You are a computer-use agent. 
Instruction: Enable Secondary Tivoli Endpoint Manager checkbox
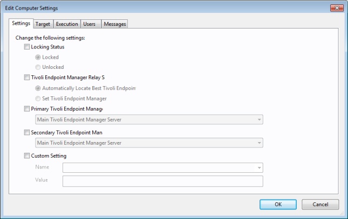tap(28, 133)
